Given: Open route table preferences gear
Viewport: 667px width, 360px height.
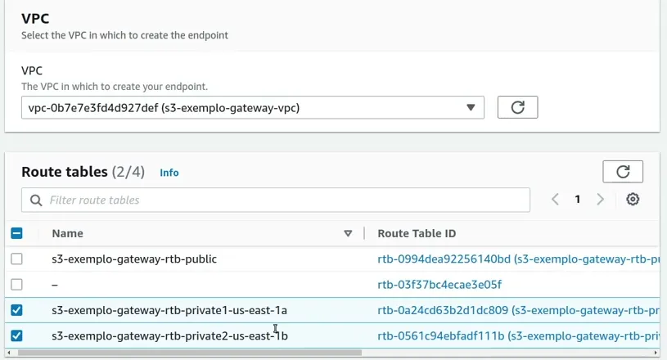Looking at the screenshot, I should click(x=633, y=199).
